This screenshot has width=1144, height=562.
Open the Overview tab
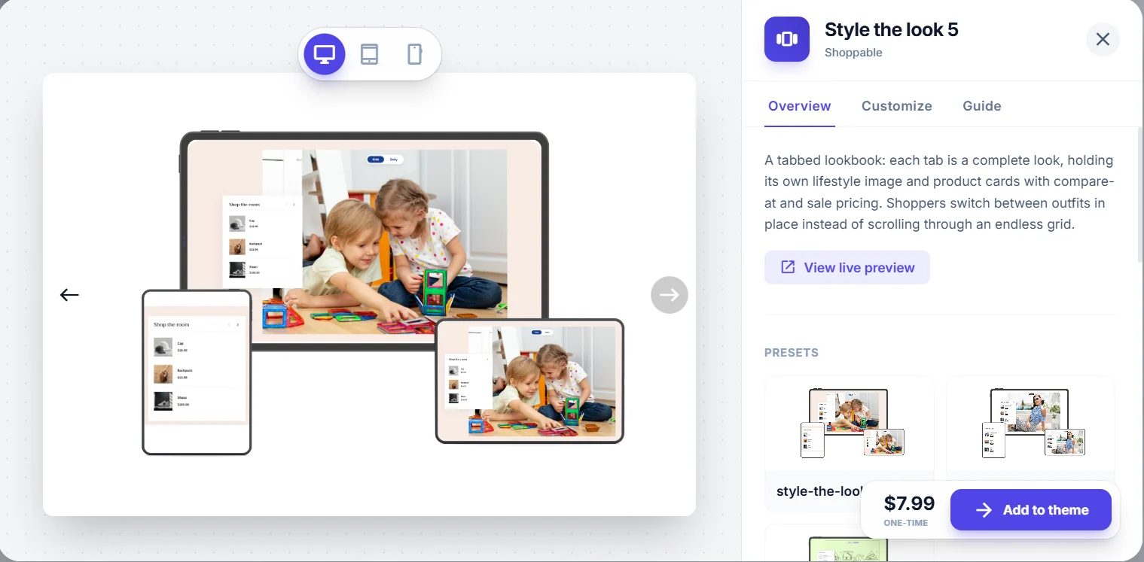point(800,106)
